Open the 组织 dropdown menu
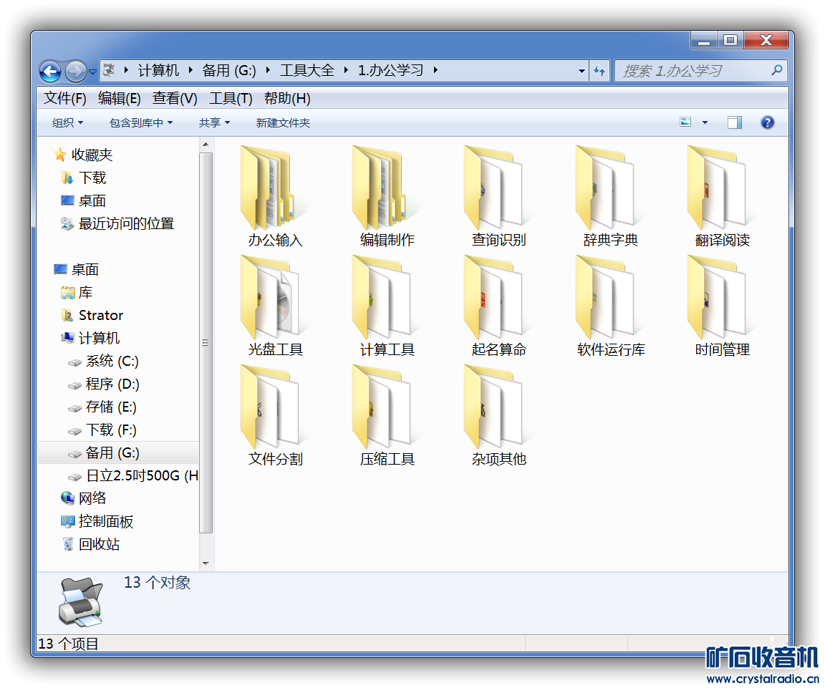 (x=67, y=122)
